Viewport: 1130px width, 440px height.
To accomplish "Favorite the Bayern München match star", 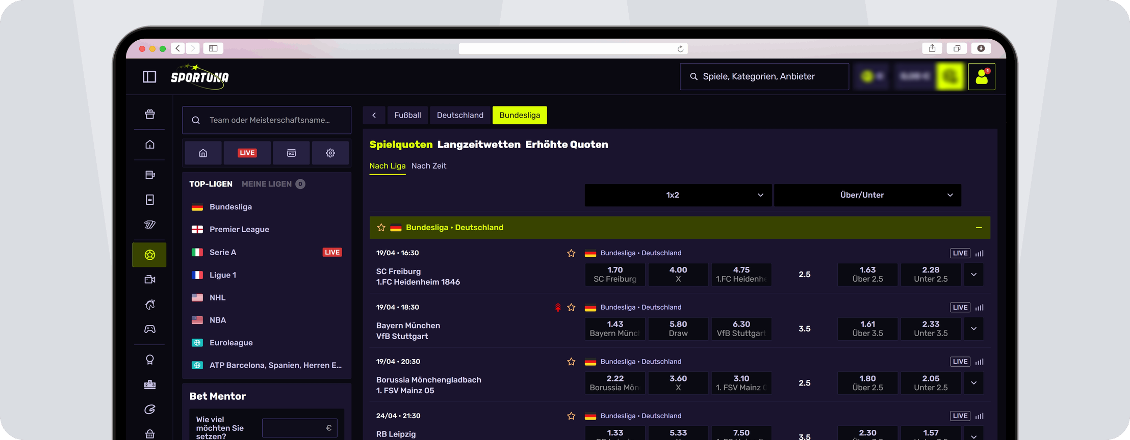I will pos(571,308).
